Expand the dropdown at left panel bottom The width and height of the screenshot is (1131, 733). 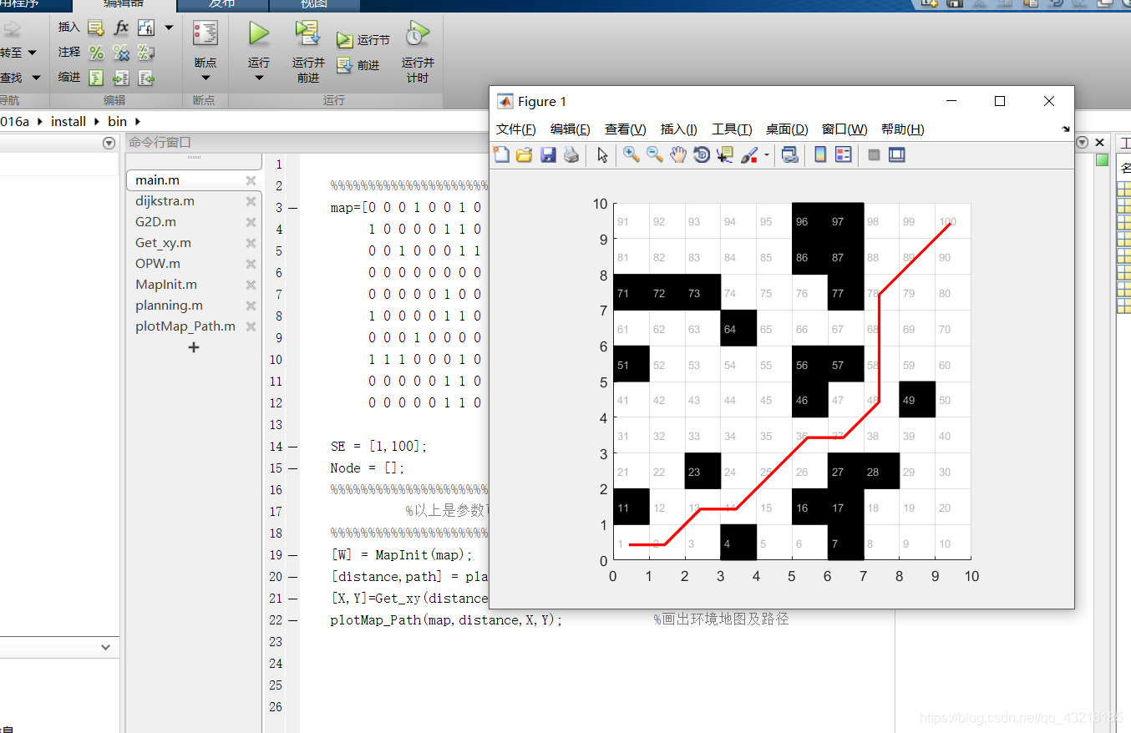[105, 647]
